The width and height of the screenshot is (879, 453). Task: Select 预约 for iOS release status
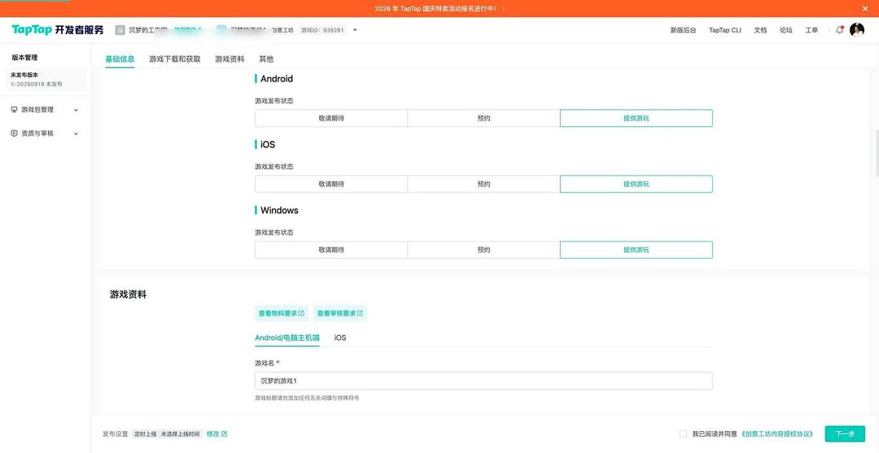tap(483, 185)
